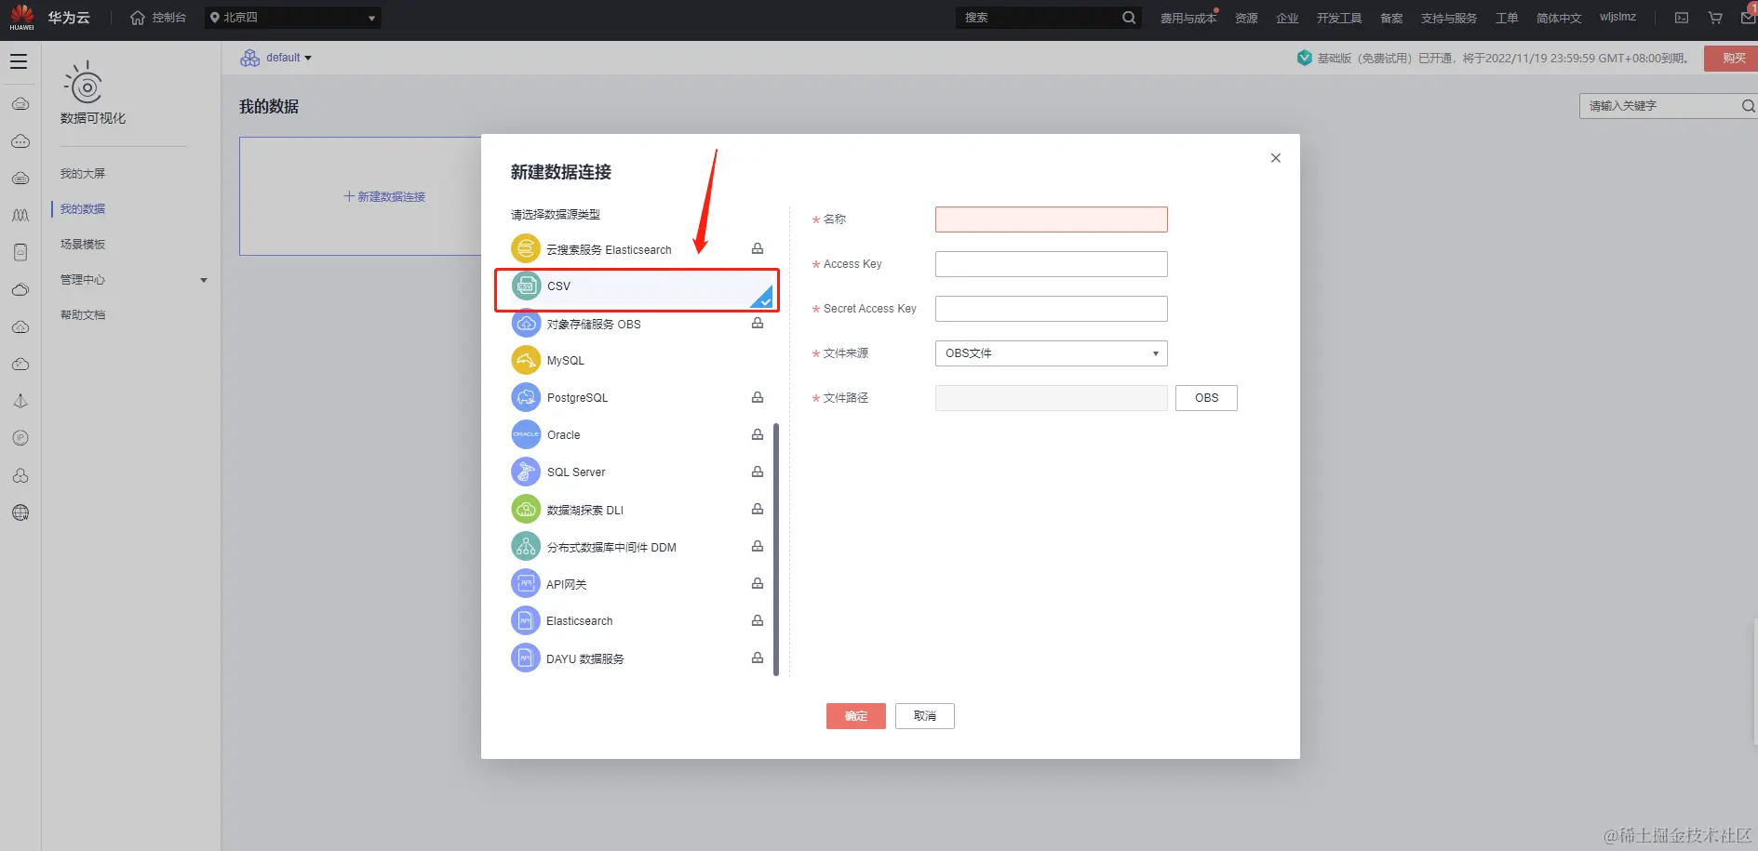Open 我的大屏 in the sidebar
The width and height of the screenshot is (1758, 851).
click(83, 174)
